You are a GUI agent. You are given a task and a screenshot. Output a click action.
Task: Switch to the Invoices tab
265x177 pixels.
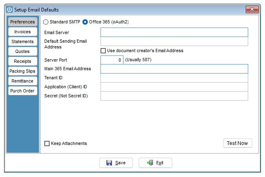(23, 32)
